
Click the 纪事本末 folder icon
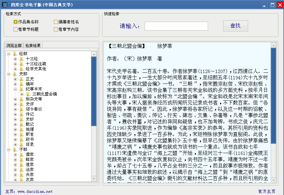click(x=21, y=89)
